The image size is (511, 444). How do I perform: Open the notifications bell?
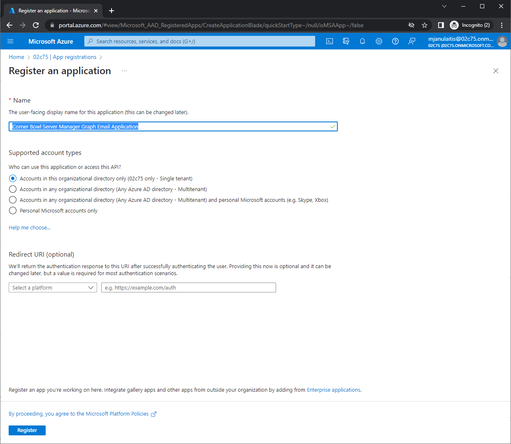[x=362, y=41]
